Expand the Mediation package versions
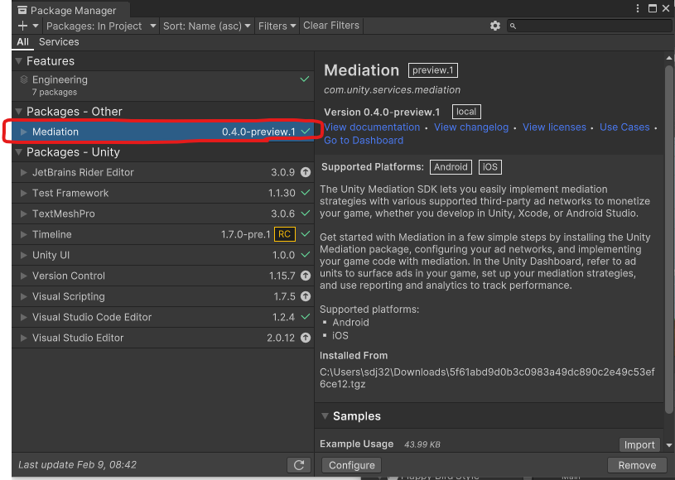Viewport: 675px width, 480px height. [24, 132]
